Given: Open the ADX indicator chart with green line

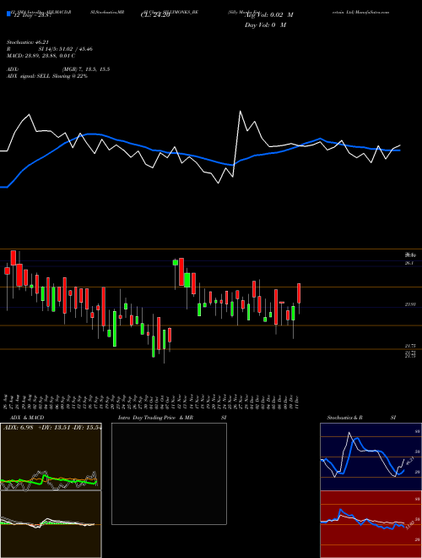Looking at the screenshot, I should click(51, 457).
